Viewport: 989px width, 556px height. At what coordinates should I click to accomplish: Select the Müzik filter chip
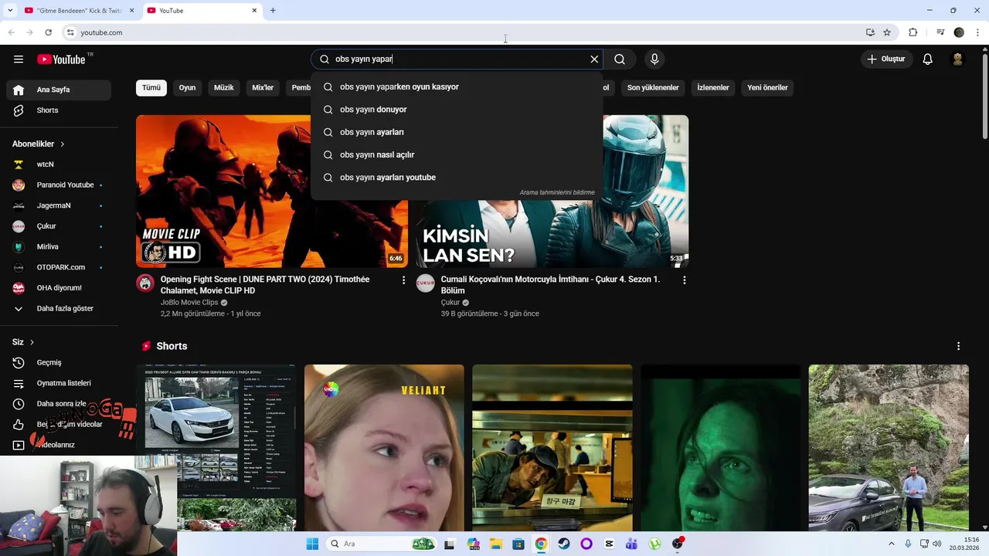coord(224,88)
